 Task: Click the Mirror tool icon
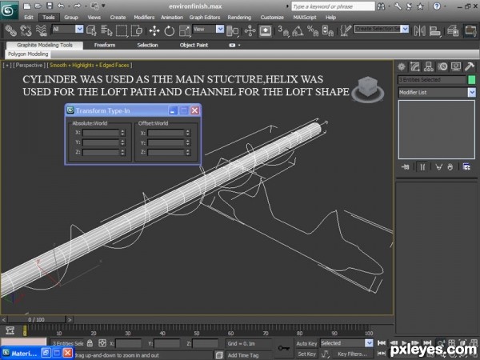click(x=419, y=30)
